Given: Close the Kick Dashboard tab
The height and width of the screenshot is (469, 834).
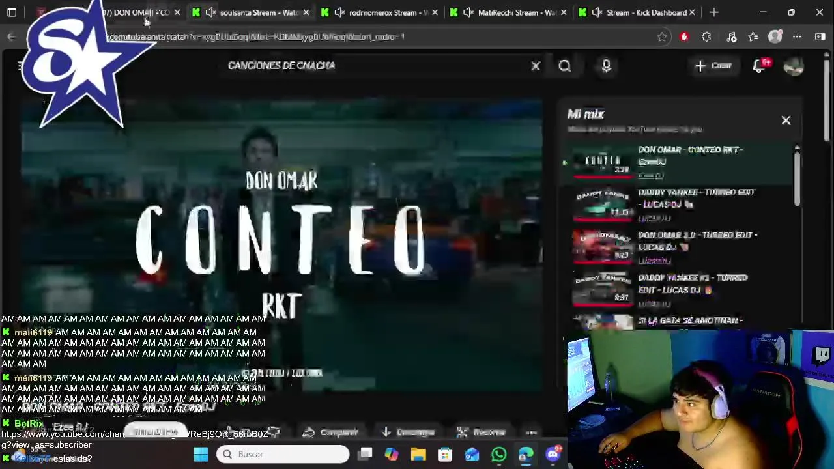Looking at the screenshot, I should point(692,12).
